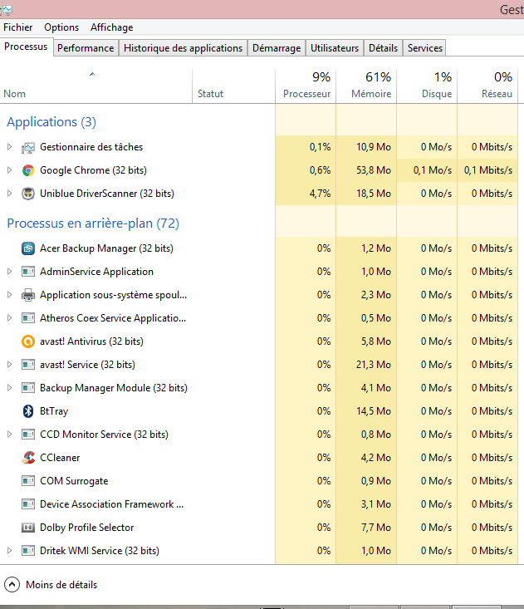Select the BtTray Bluetooth icon
This screenshot has height=609, width=524.
click(x=28, y=411)
